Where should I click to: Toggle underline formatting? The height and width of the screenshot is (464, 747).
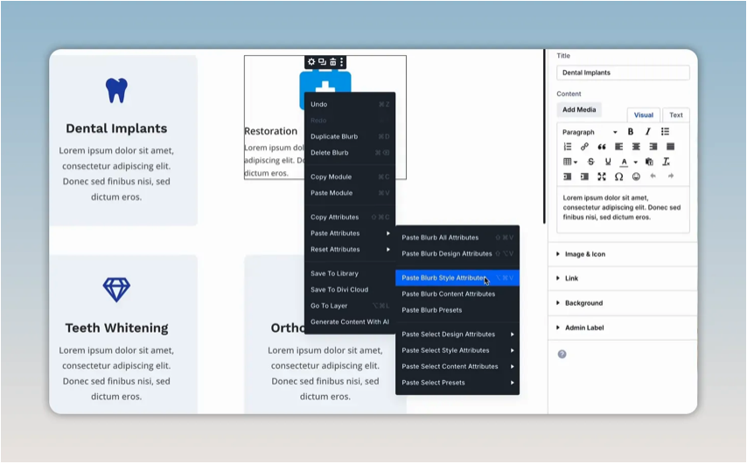pos(607,162)
